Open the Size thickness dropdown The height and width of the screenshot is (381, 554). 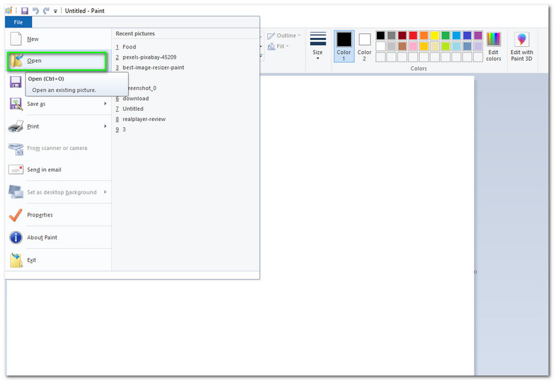pyautogui.click(x=317, y=46)
